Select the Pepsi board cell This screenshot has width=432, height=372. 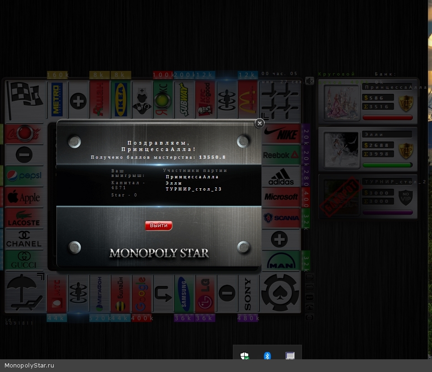(24, 176)
